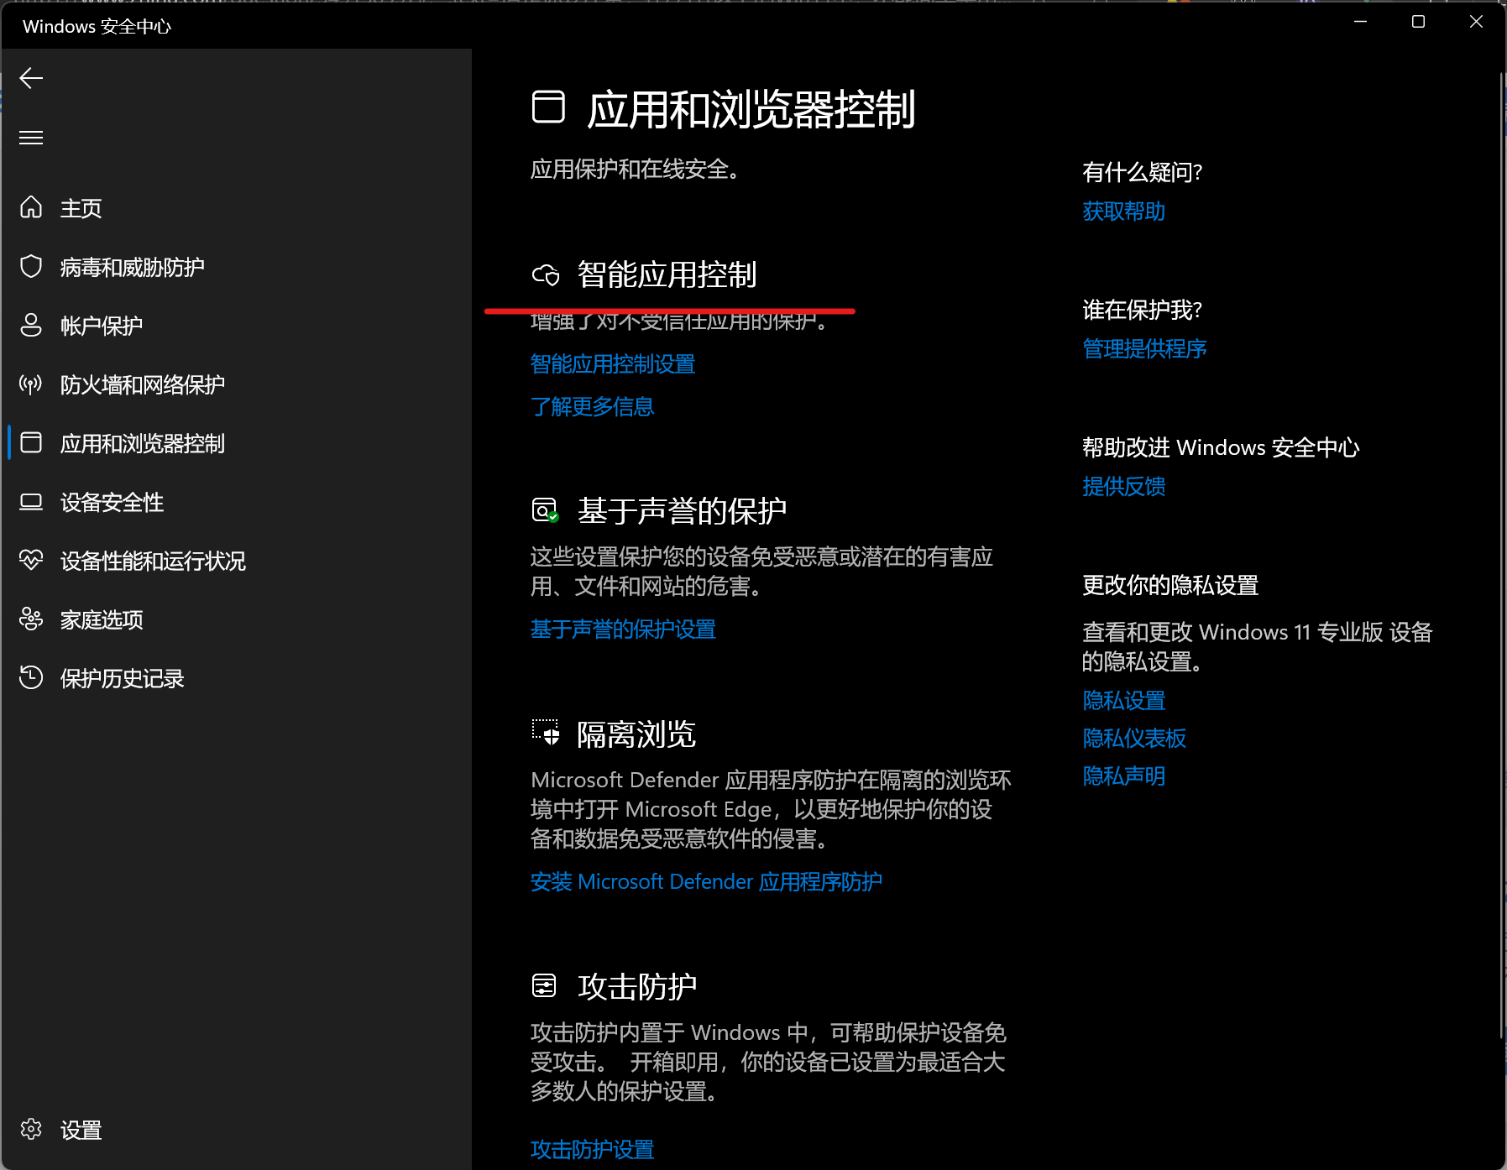Click the icon beside 隔离浏览
The width and height of the screenshot is (1507, 1170).
coord(546,733)
